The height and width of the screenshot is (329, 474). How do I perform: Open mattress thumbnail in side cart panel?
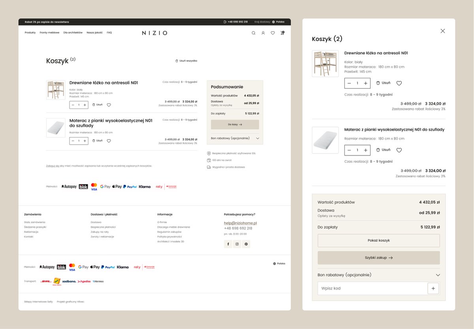325,140
